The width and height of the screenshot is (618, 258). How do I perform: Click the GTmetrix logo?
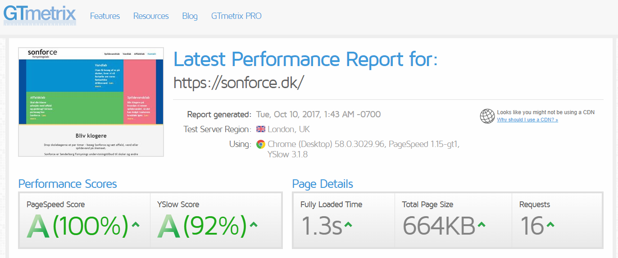40,14
